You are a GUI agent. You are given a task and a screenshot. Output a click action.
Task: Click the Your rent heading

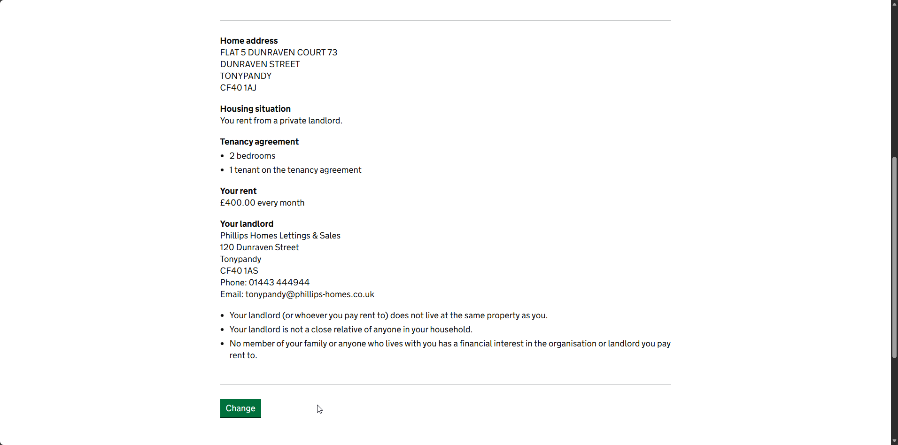click(x=238, y=191)
